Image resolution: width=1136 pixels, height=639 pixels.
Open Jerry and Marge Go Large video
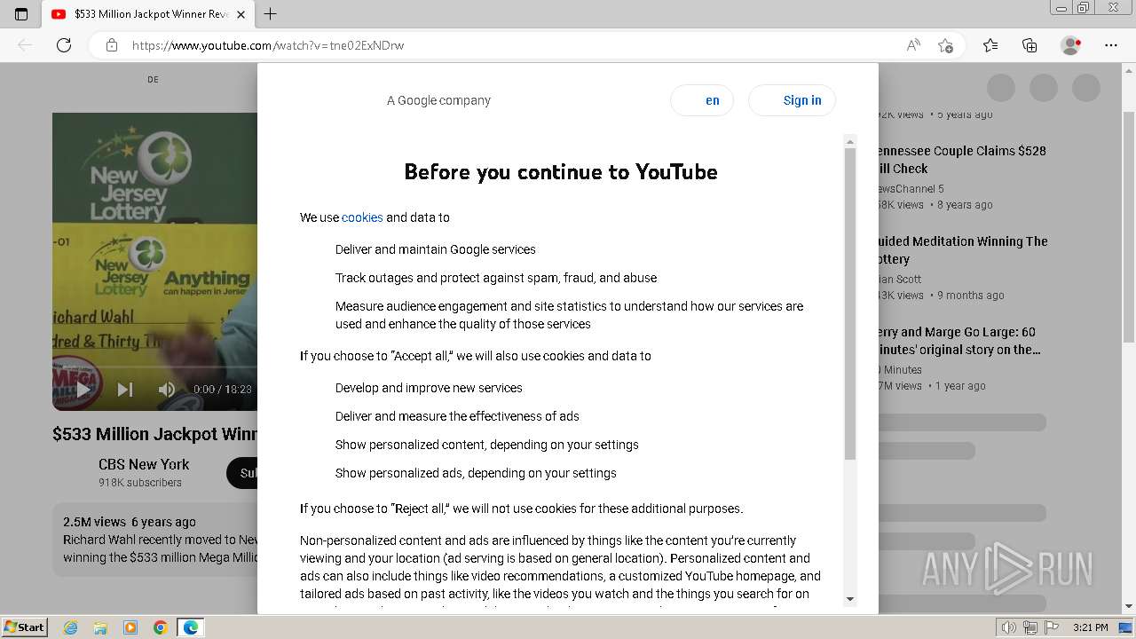[x=958, y=341]
